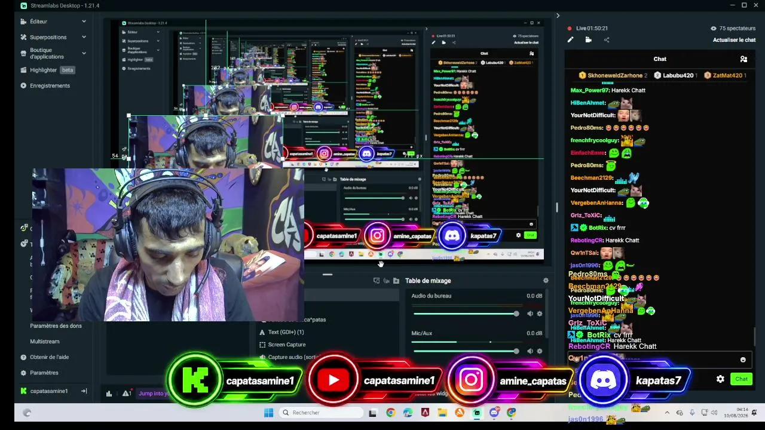The image size is (765, 430).
Task: Click Max_Power97 username in chat
Action: pos(589,91)
